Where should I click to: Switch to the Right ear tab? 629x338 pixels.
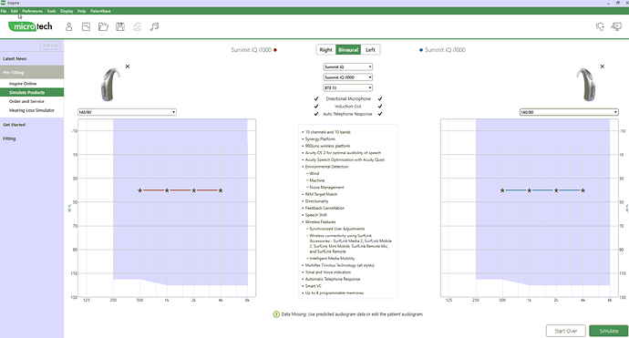pyautogui.click(x=325, y=50)
